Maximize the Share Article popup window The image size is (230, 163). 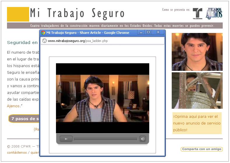148,32
